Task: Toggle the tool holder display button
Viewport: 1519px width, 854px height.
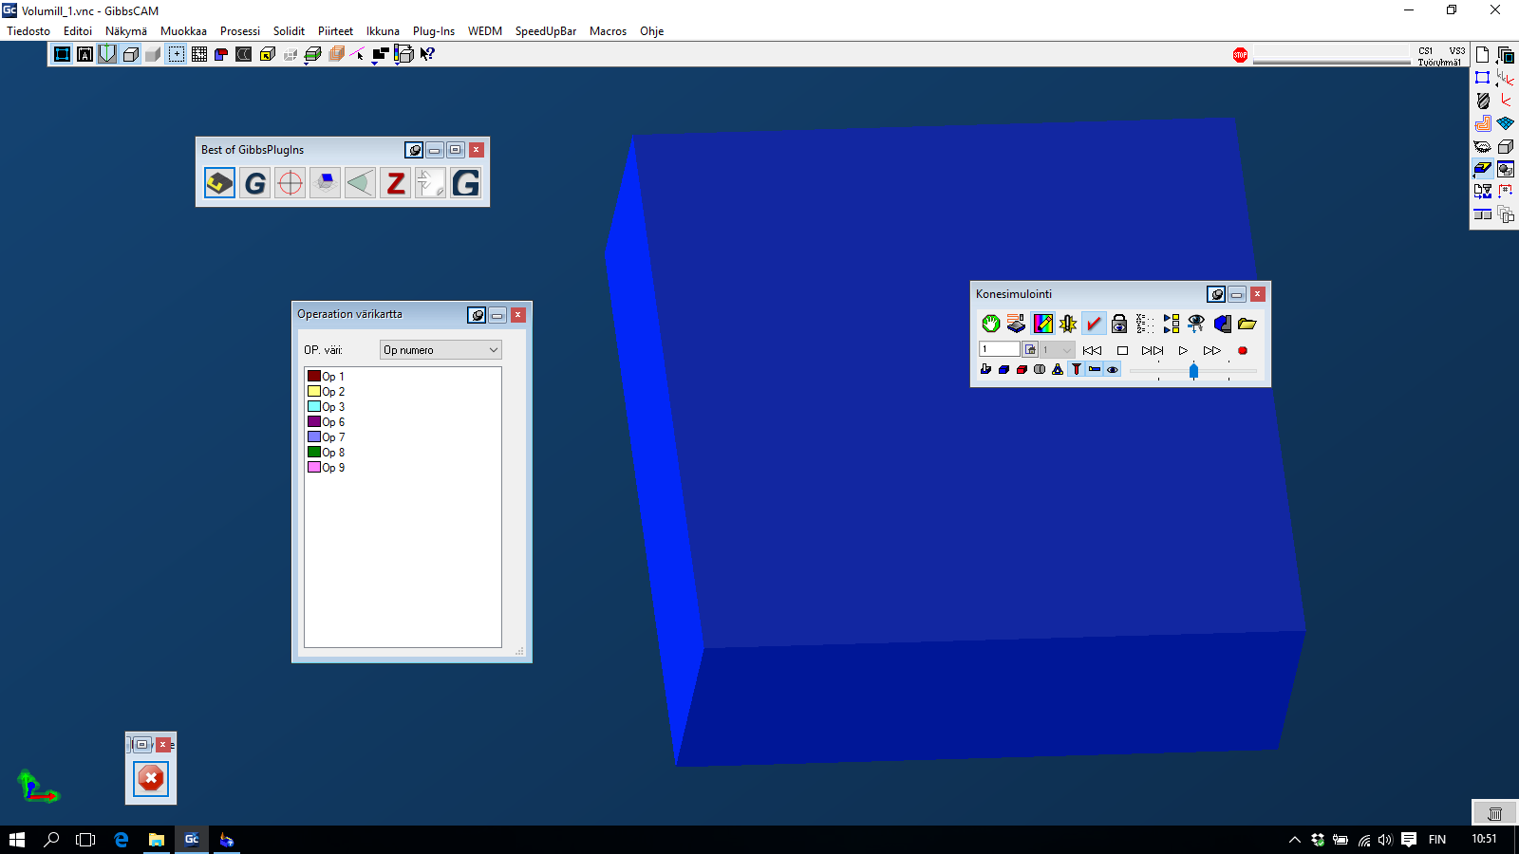Action: click(1095, 369)
